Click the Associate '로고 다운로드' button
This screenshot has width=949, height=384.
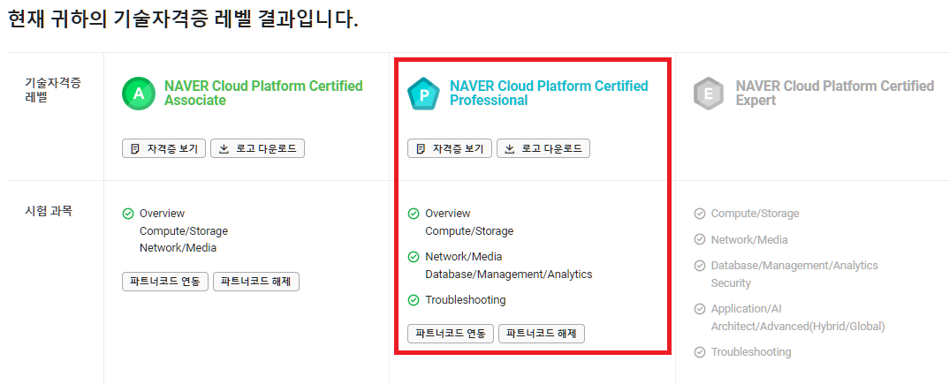point(257,149)
